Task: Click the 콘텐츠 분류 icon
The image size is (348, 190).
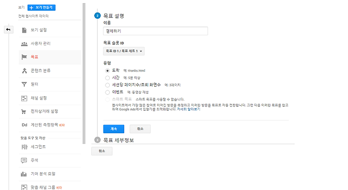Action: click(24, 71)
